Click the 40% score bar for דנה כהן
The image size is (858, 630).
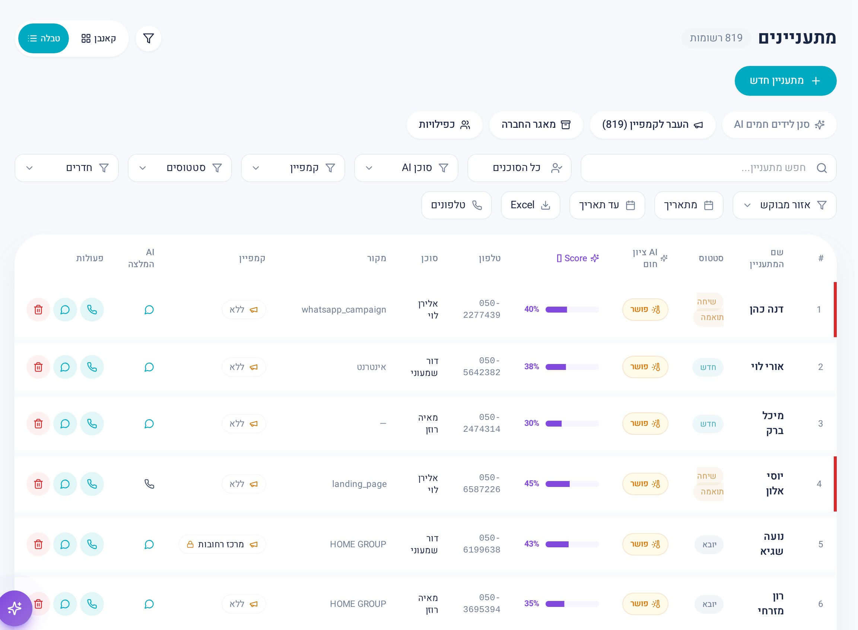(572, 309)
